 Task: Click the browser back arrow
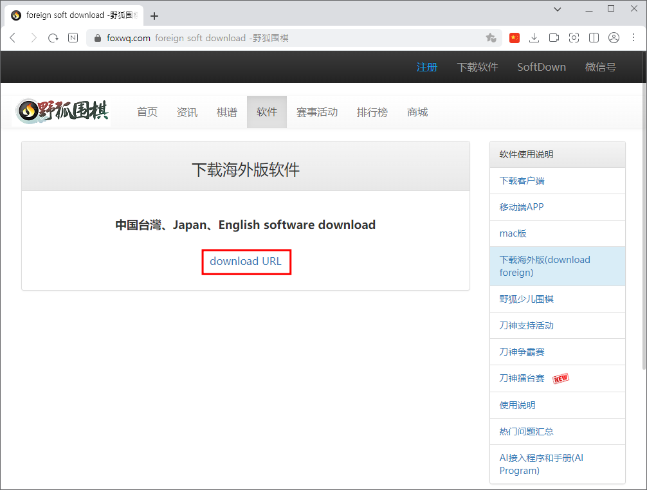click(13, 38)
